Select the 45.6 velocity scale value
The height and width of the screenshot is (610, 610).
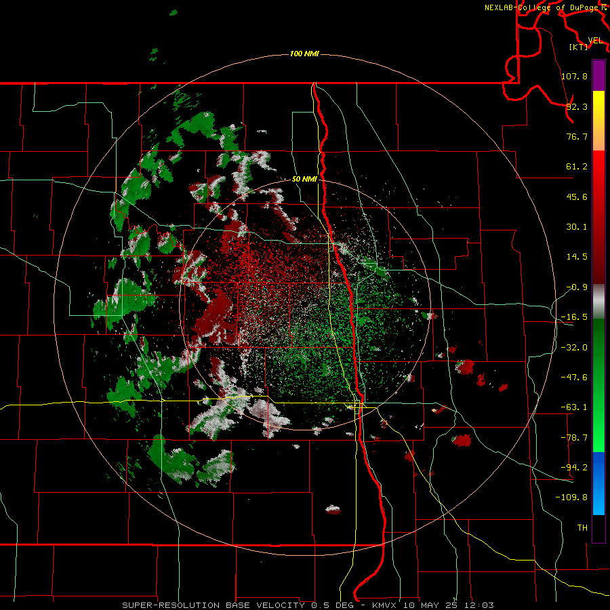tap(577, 197)
